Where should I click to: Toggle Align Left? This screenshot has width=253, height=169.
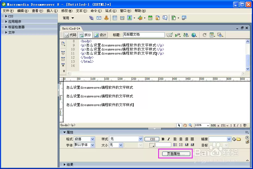[175, 139]
